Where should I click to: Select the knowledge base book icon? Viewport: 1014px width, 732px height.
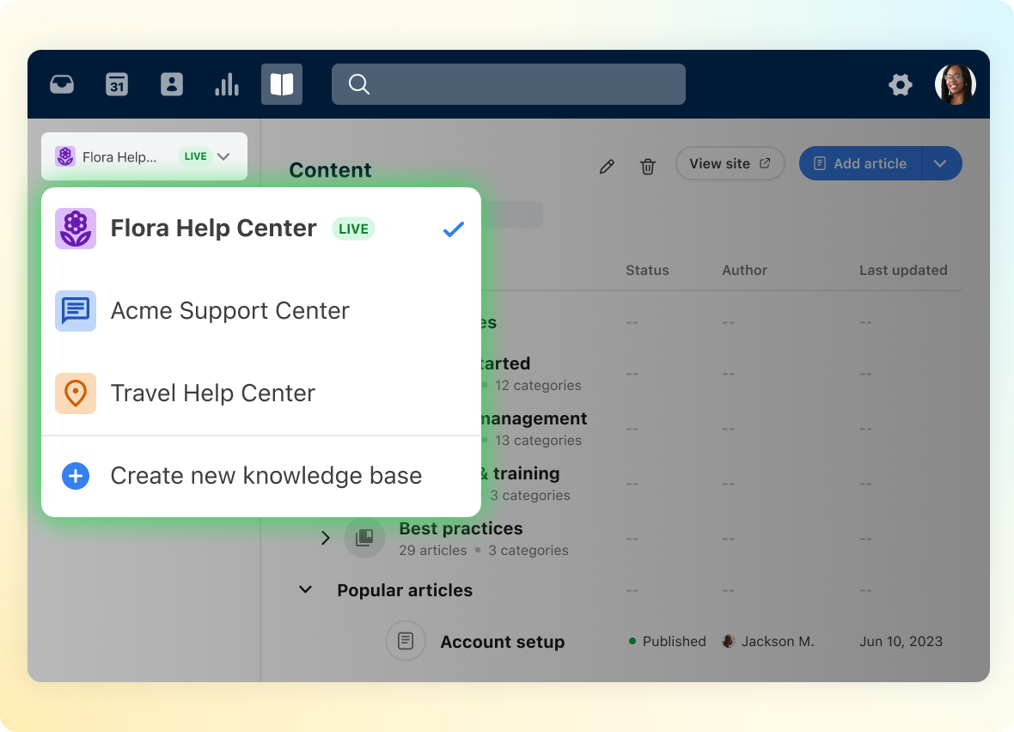click(282, 84)
